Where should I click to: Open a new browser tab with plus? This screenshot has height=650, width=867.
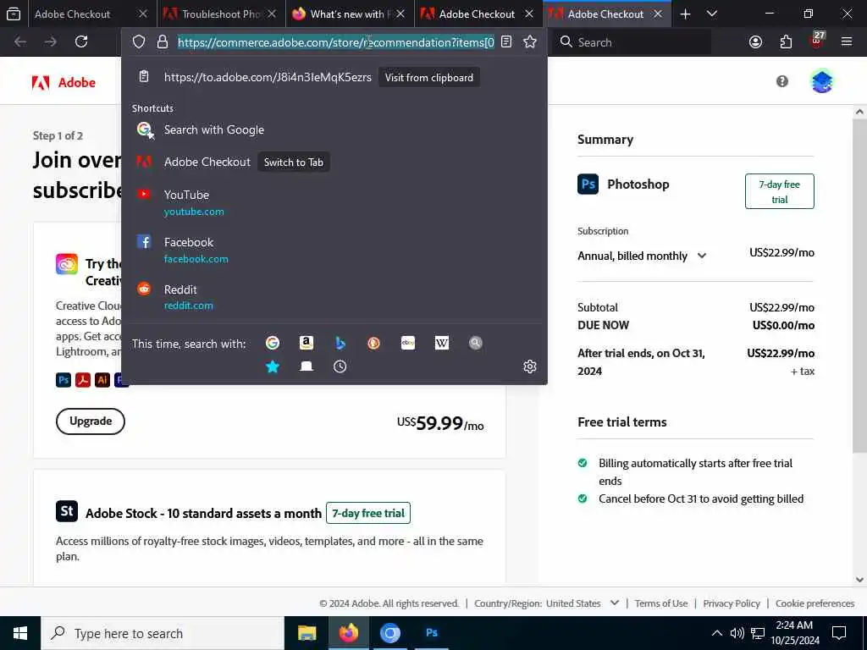point(685,14)
